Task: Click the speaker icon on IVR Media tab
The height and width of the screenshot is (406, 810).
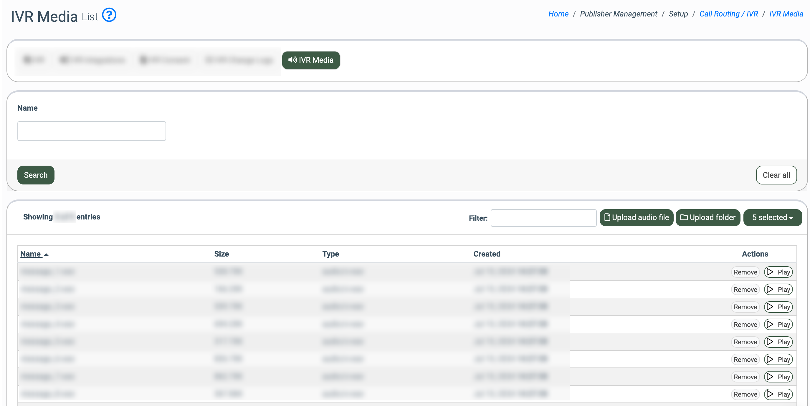Action: [292, 60]
